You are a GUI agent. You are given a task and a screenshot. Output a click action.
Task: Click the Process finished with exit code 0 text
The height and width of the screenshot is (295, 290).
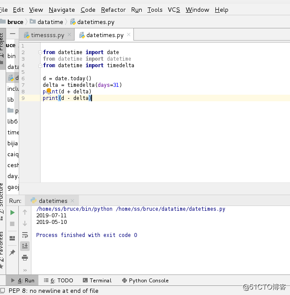pos(87,235)
